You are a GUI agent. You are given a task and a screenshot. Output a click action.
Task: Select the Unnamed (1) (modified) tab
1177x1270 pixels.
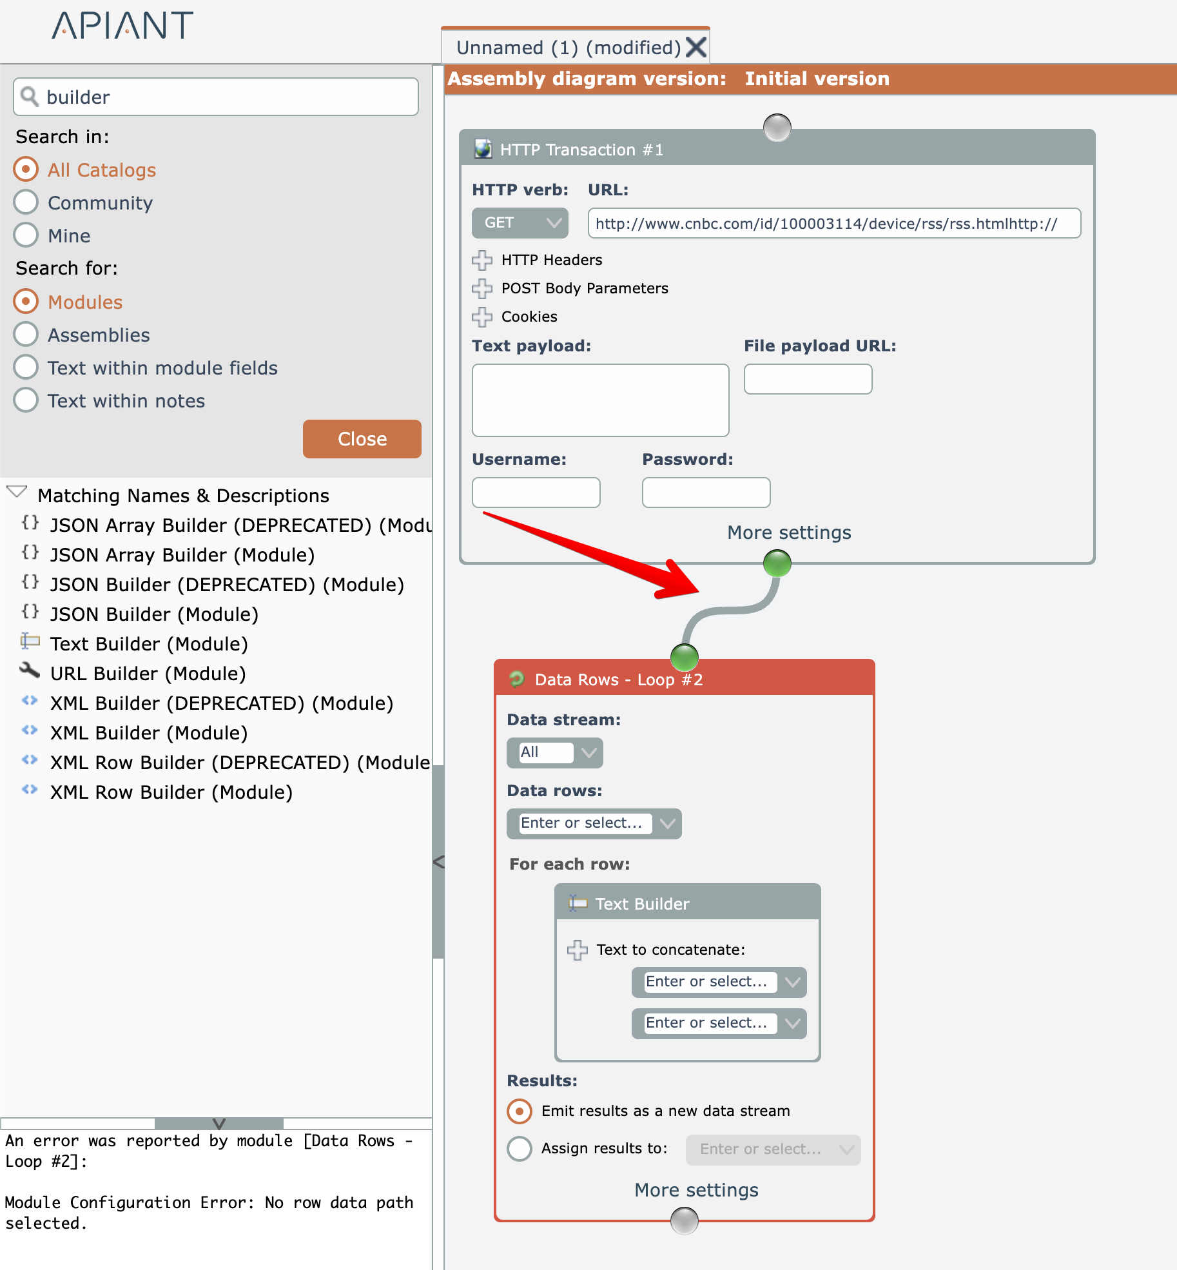[x=568, y=48]
